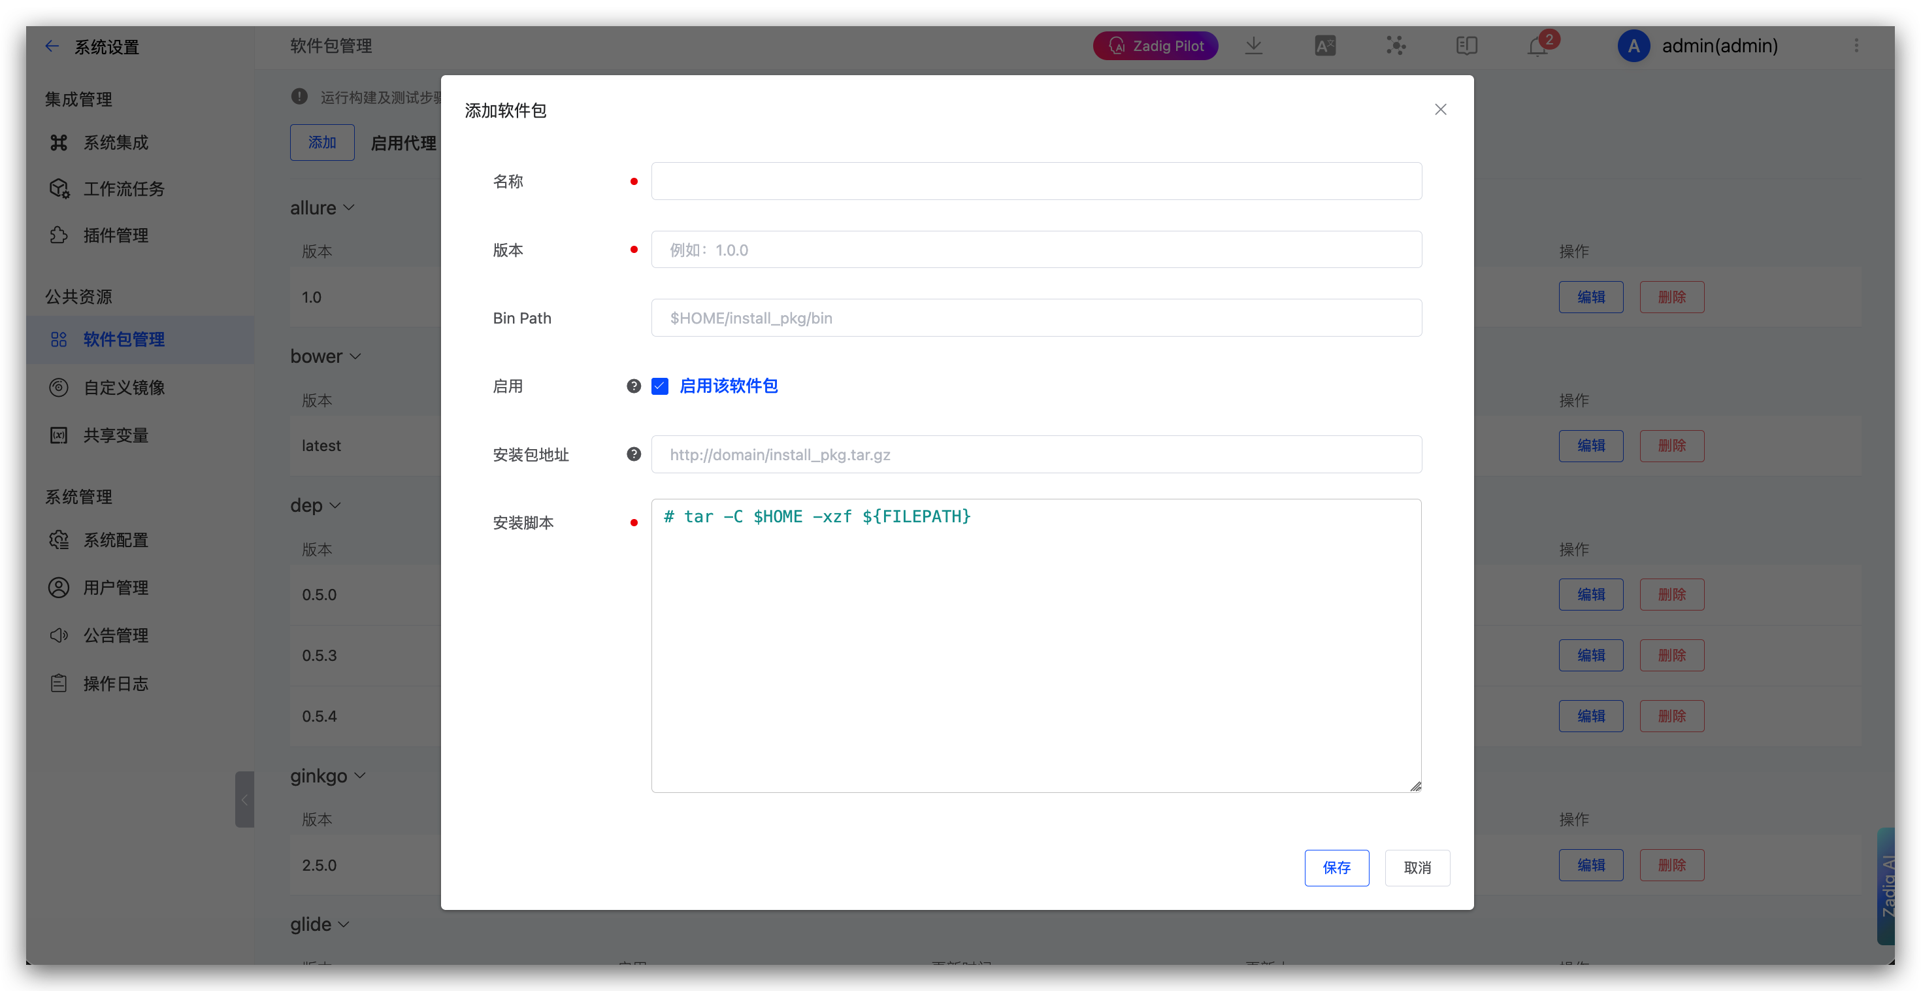
Task: Click the 名称 input field
Action: pyautogui.click(x=1036, y=180)
